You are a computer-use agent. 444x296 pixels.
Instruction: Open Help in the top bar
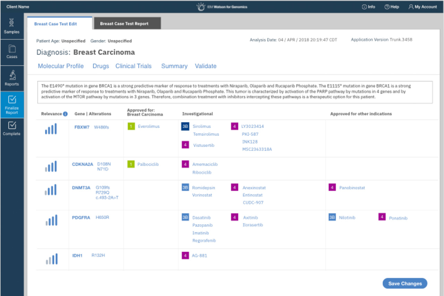[x=392, y=7]
